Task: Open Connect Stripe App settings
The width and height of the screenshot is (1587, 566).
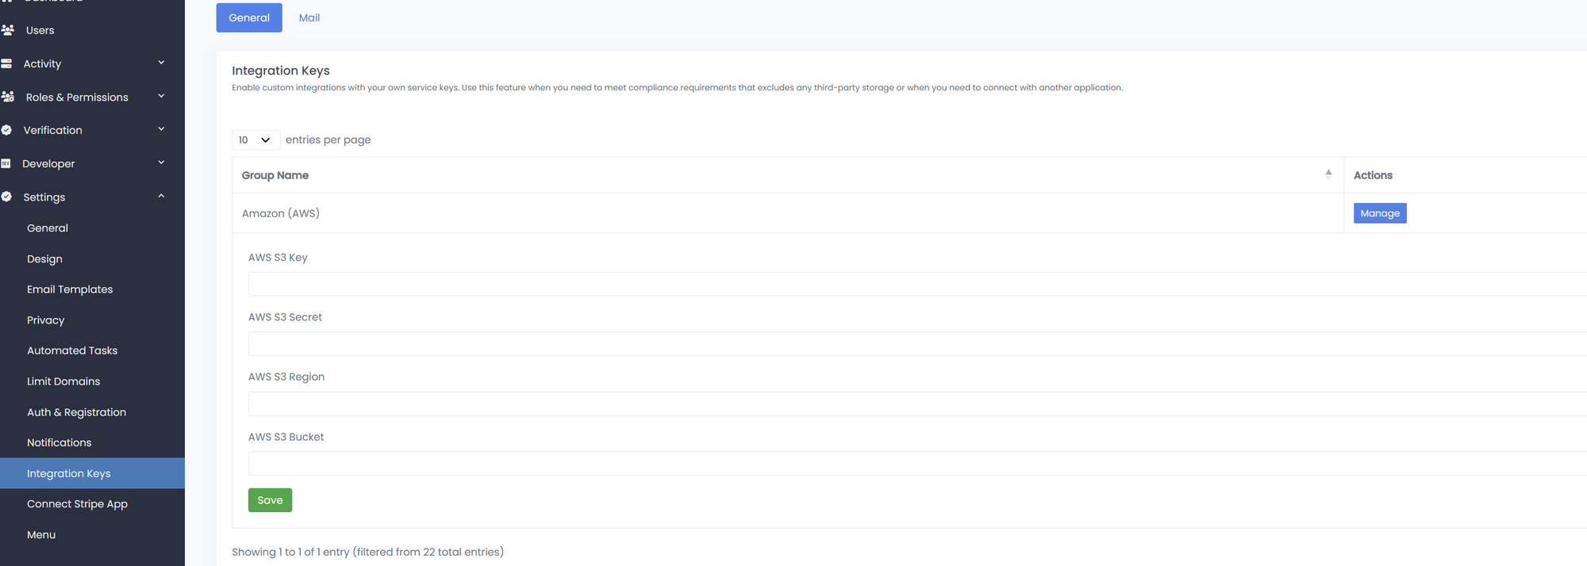Action: (77, 504)
